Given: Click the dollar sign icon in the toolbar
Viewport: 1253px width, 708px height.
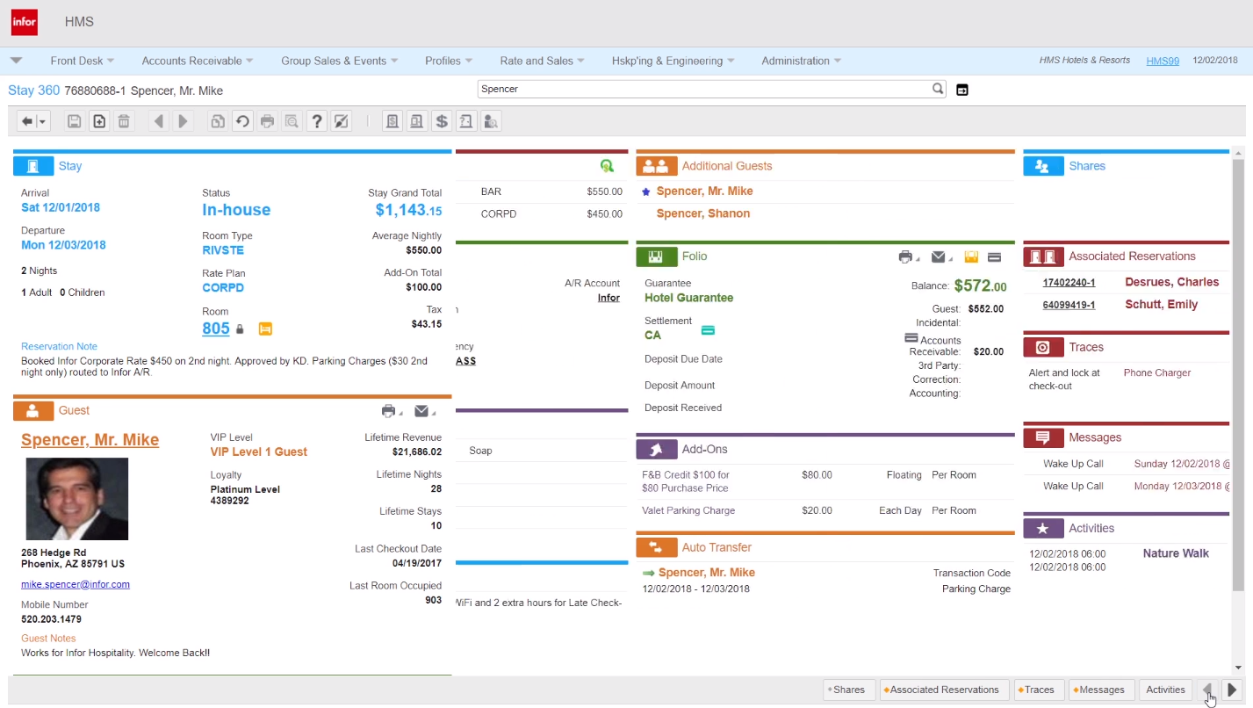Looking at the screenshot, I should pyautogui.click(x=441, y=120).
